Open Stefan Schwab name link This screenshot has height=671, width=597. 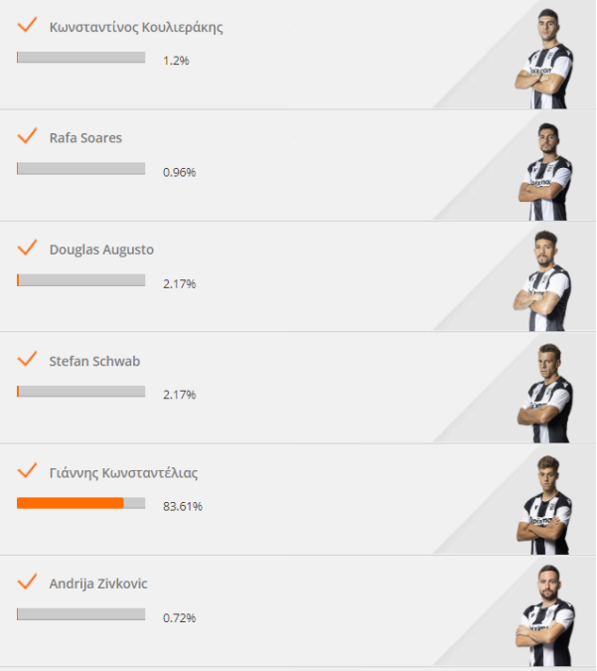click(94, 361)
